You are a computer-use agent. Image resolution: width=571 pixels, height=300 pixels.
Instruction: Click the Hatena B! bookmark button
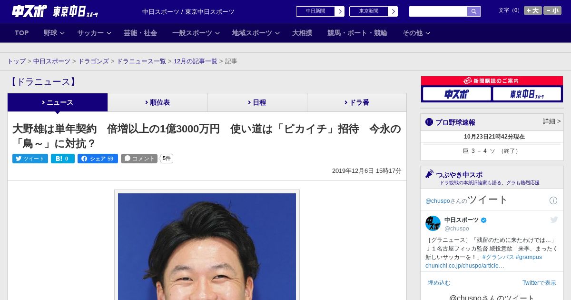coord(63,159)
